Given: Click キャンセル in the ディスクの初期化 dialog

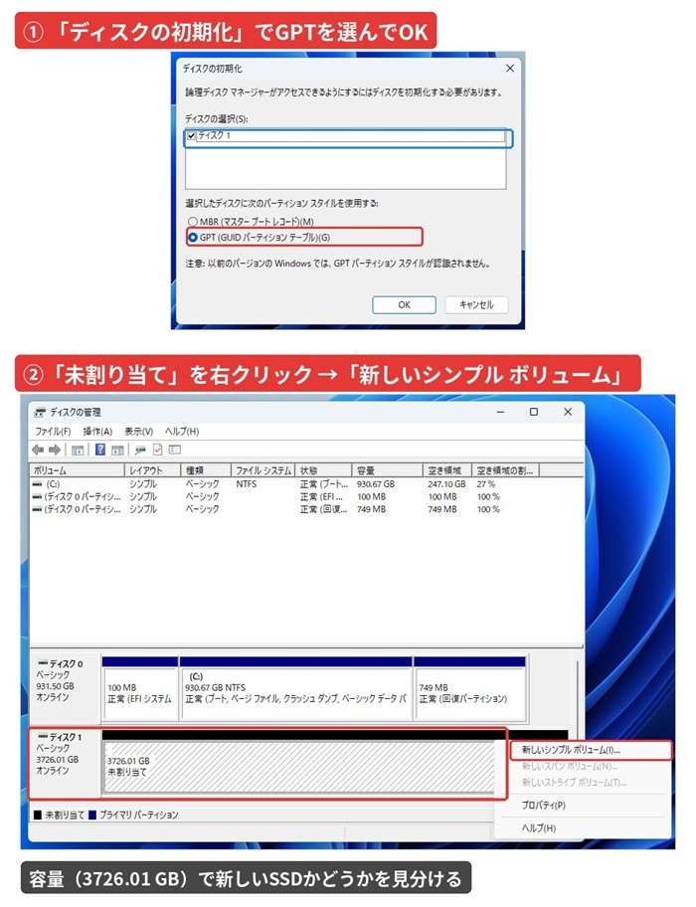Looking at the screenshot, I should click(476, 305).
